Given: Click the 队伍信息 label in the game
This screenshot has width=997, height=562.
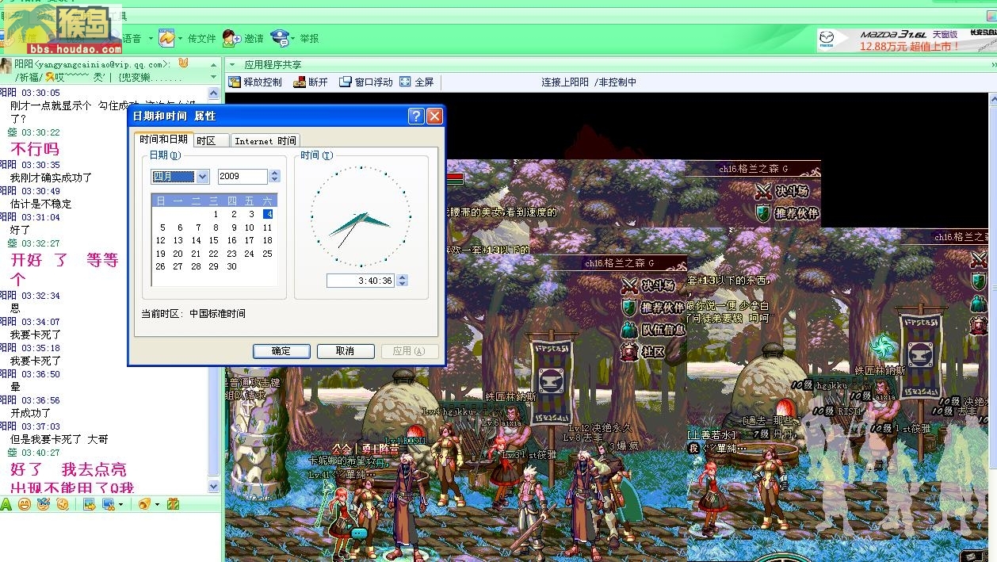Looking at the screenshot, I should click(663, 330).
